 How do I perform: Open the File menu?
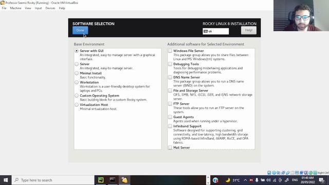coord(4,8)
